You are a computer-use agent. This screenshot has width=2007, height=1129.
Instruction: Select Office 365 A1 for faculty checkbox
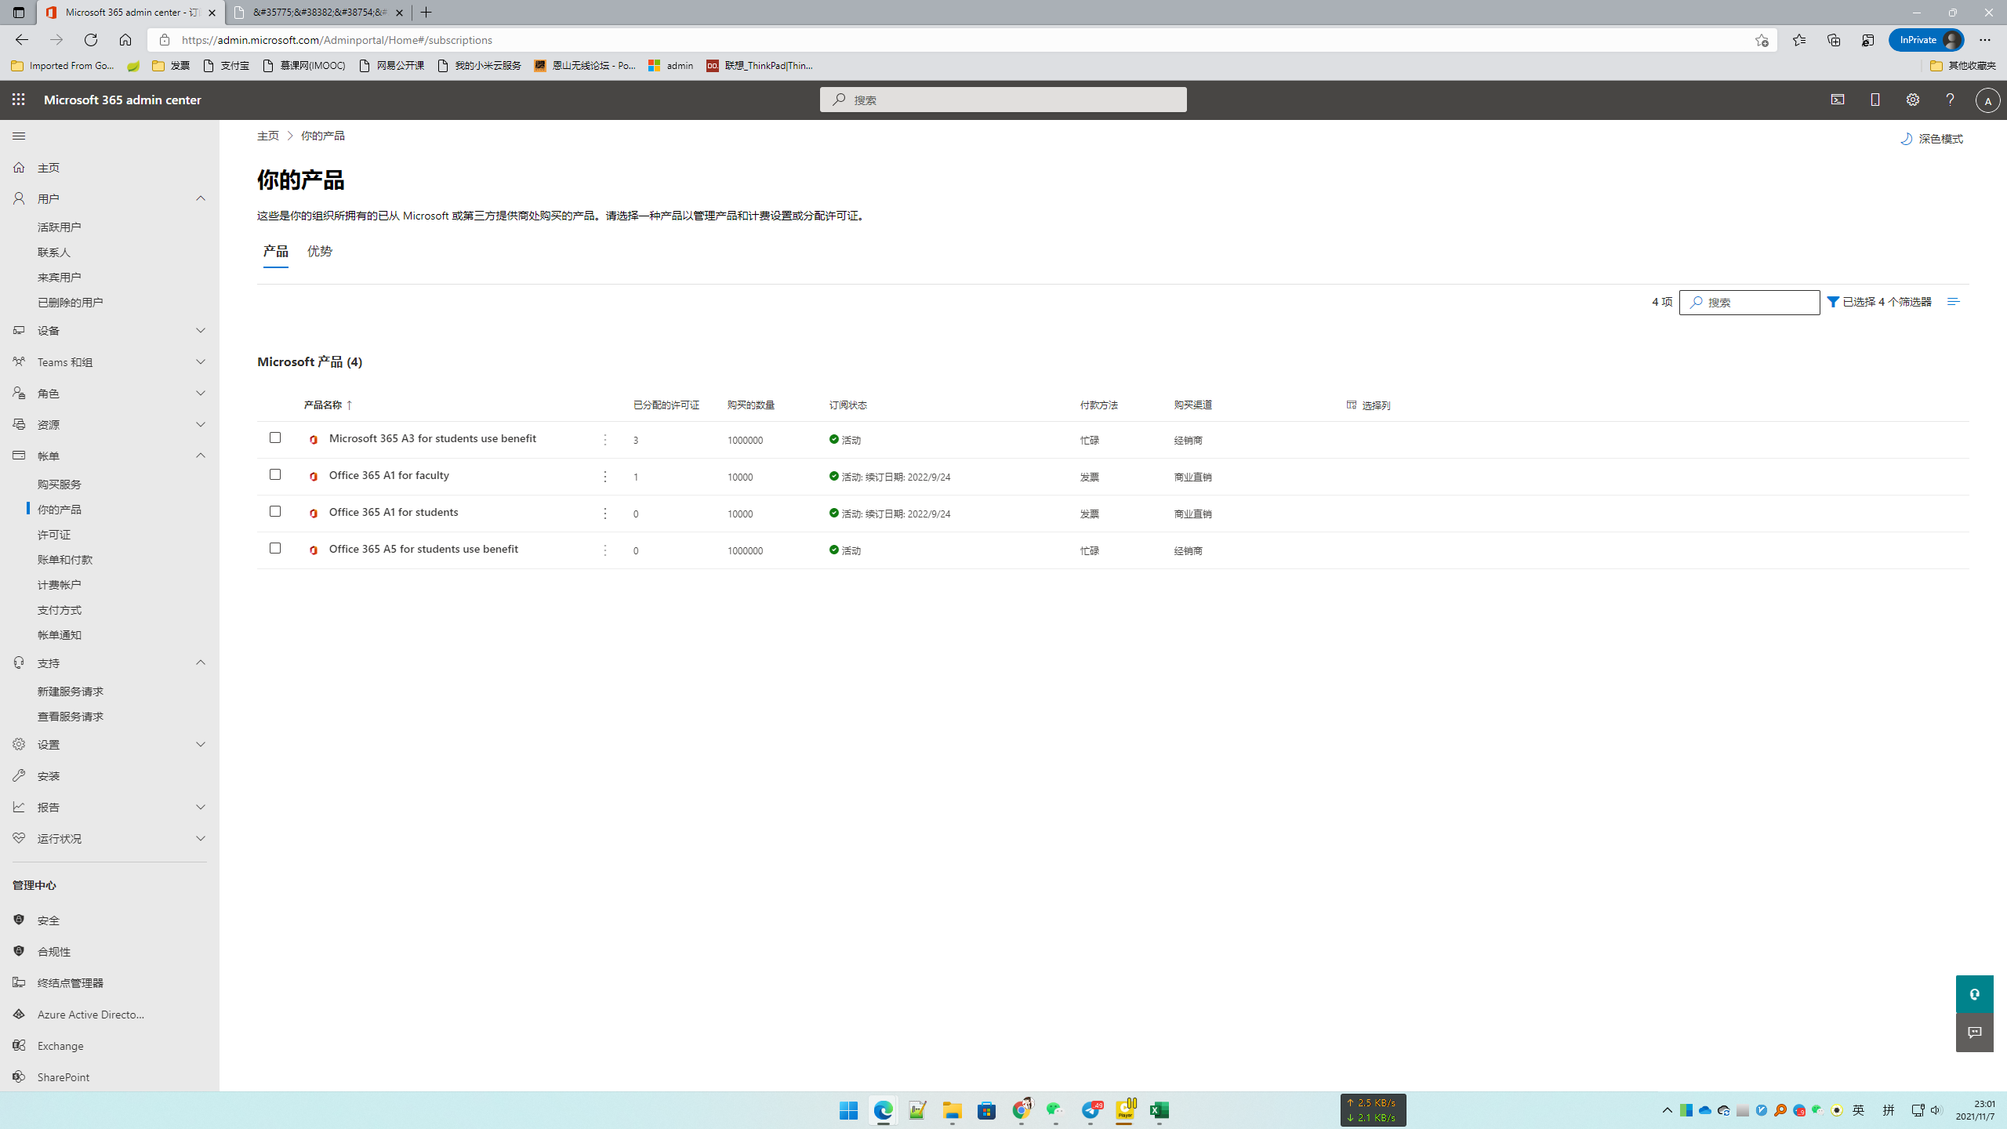tap(275, 474)
